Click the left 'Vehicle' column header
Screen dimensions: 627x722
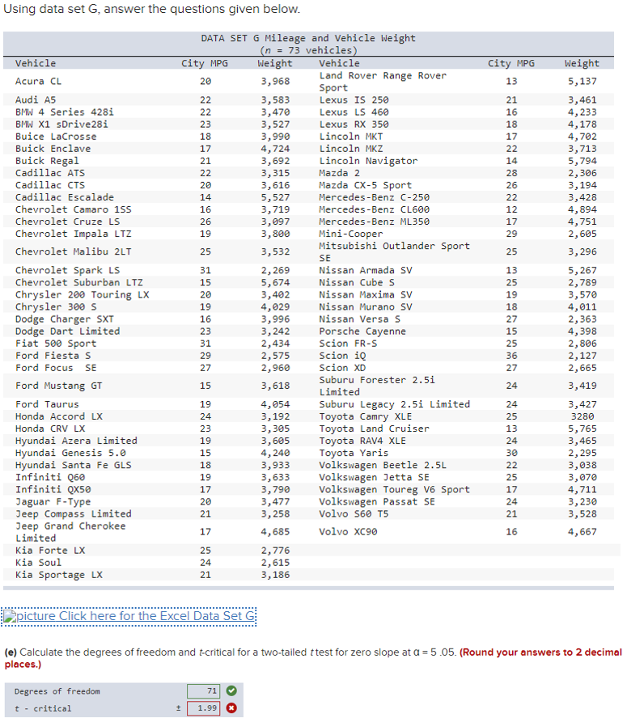click(x=36, y=64)
